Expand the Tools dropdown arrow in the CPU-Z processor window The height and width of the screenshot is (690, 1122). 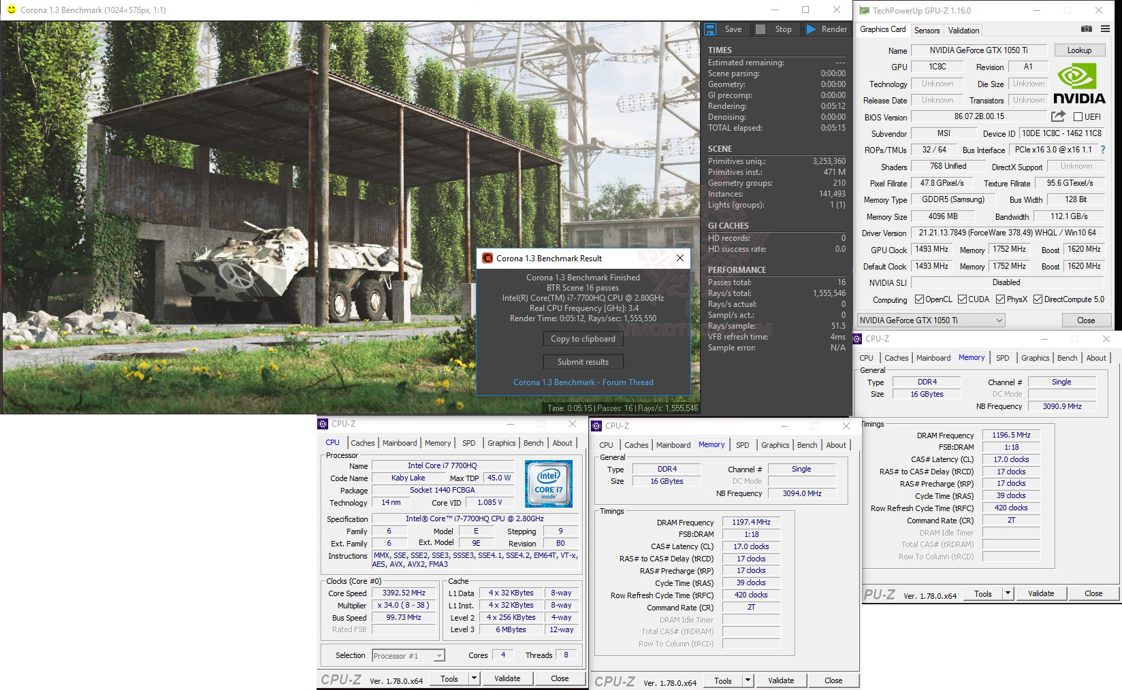click(474, 678)
